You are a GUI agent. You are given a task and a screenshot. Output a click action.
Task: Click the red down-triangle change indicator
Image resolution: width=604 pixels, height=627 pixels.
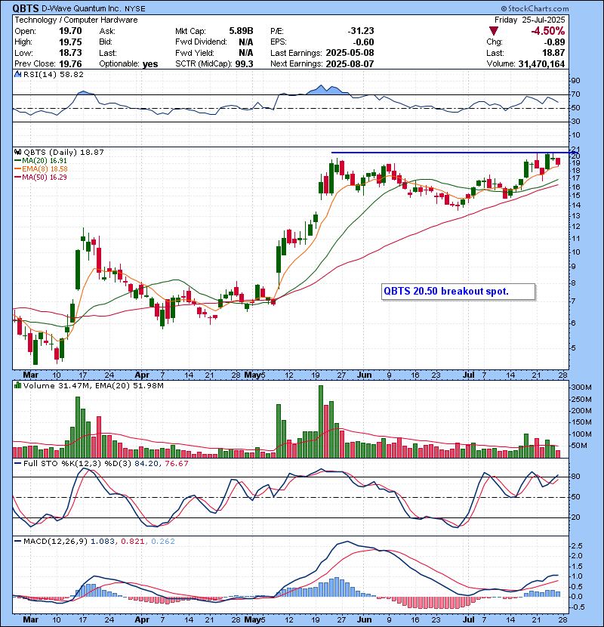point(494,31)
